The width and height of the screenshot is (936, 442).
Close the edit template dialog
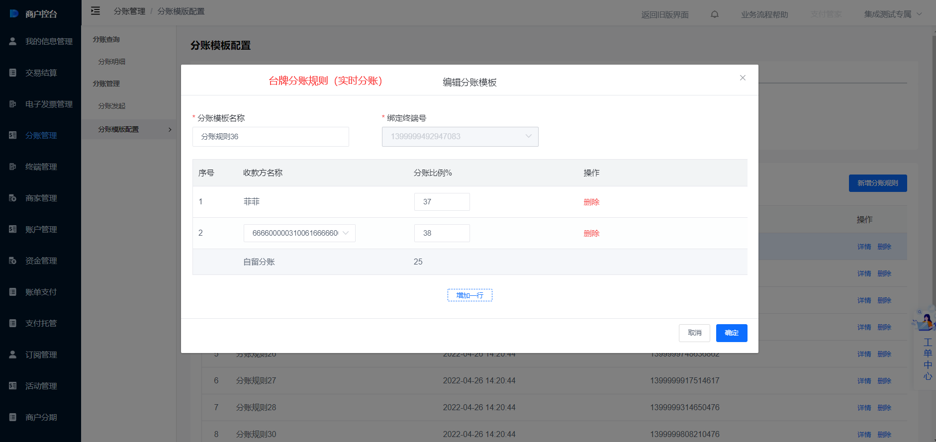(743, 78)
